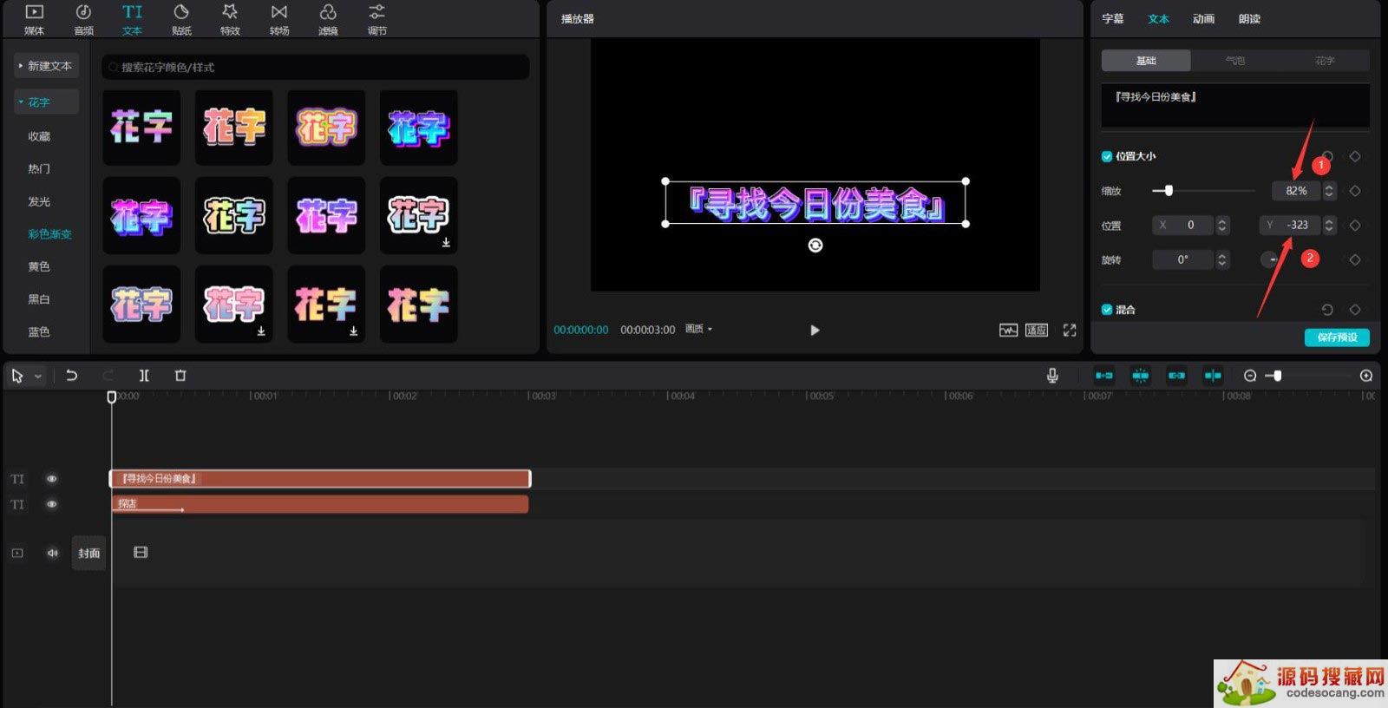The width and height of the screenshot is (1388, 708).
Task: Click the split clip tool icon
Action: coord(144,376)
